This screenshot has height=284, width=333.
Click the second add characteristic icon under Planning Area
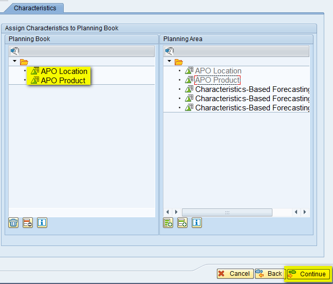point(182,223)
